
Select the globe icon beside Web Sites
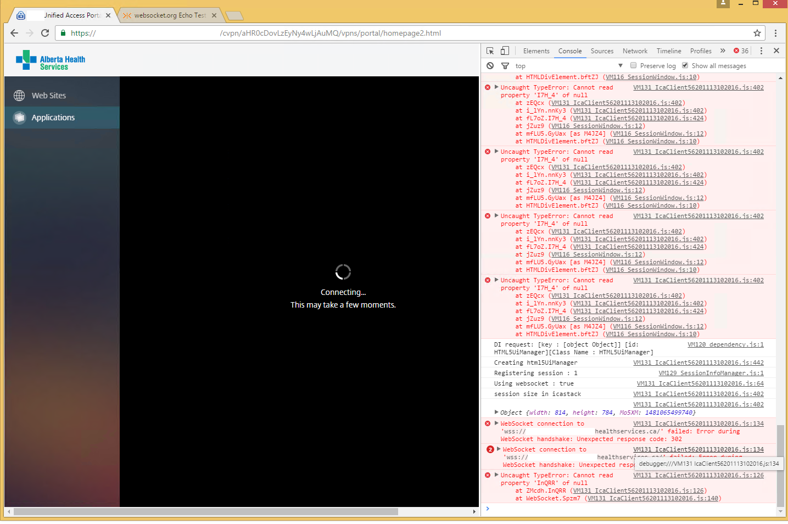click(x=19, y=95)
